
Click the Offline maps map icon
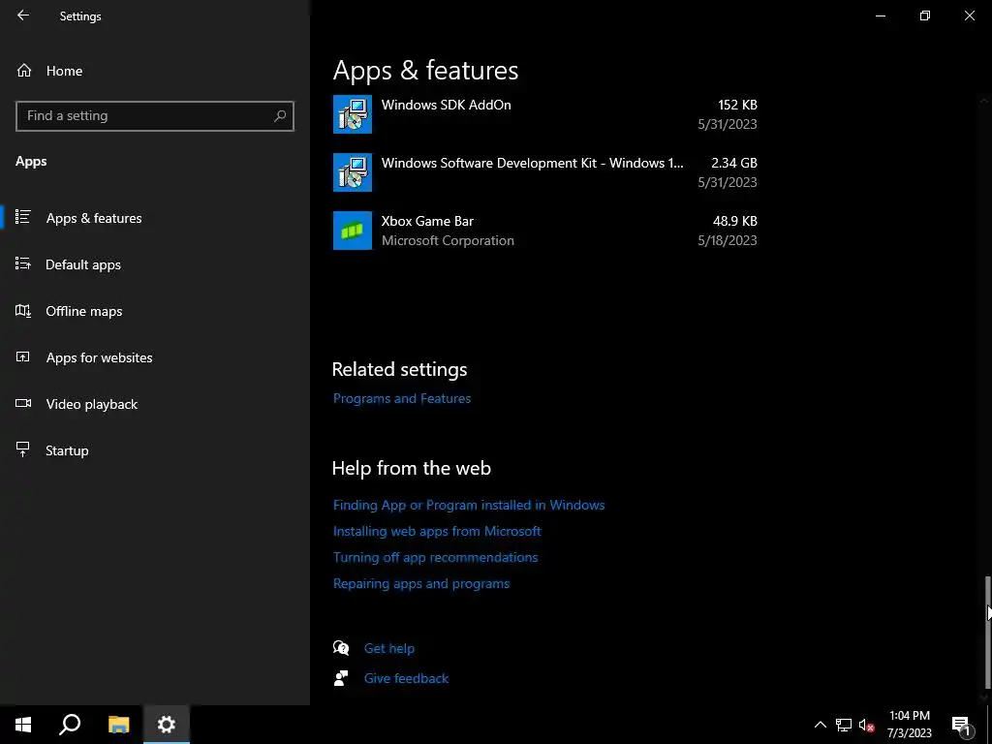pyautogui.click(x=23, y=311)
